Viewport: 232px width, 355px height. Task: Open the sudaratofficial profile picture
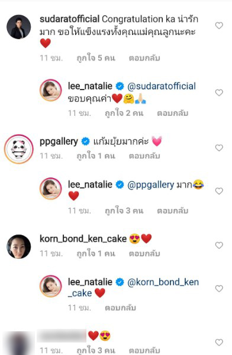click(19, 27)
